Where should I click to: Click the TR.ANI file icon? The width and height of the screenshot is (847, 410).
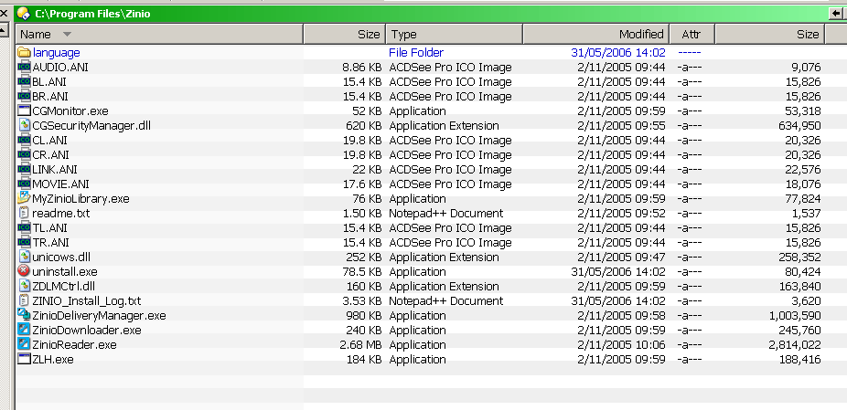24,242
